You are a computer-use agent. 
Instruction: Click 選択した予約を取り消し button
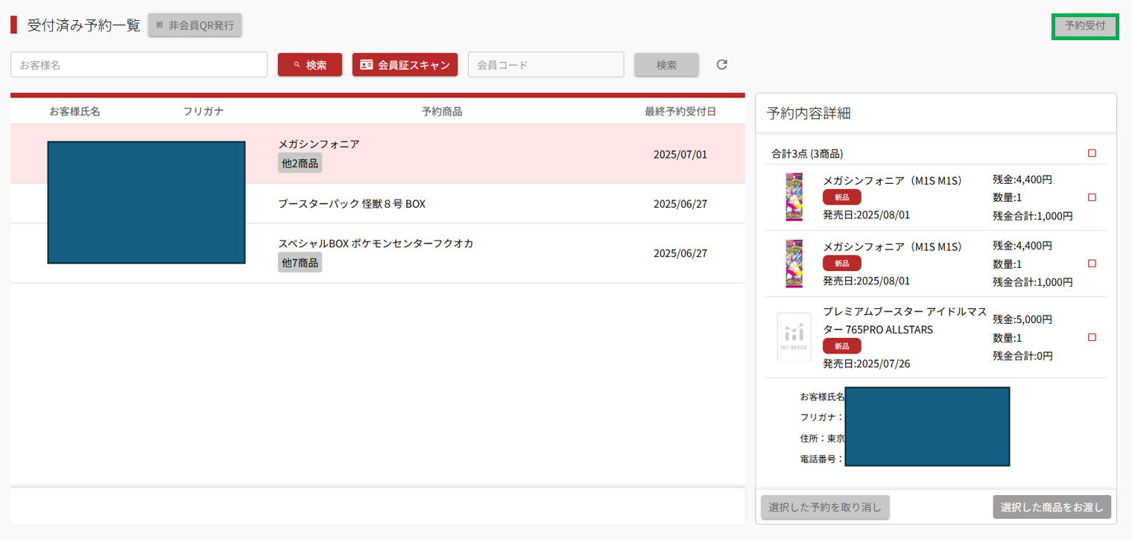(x=825, y=507)
